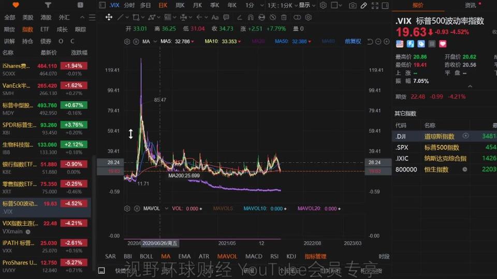The width and height of the screenshot is (497, 279).
Task: Open the history clock icon in sidebar
Action: tap(80, 5)
